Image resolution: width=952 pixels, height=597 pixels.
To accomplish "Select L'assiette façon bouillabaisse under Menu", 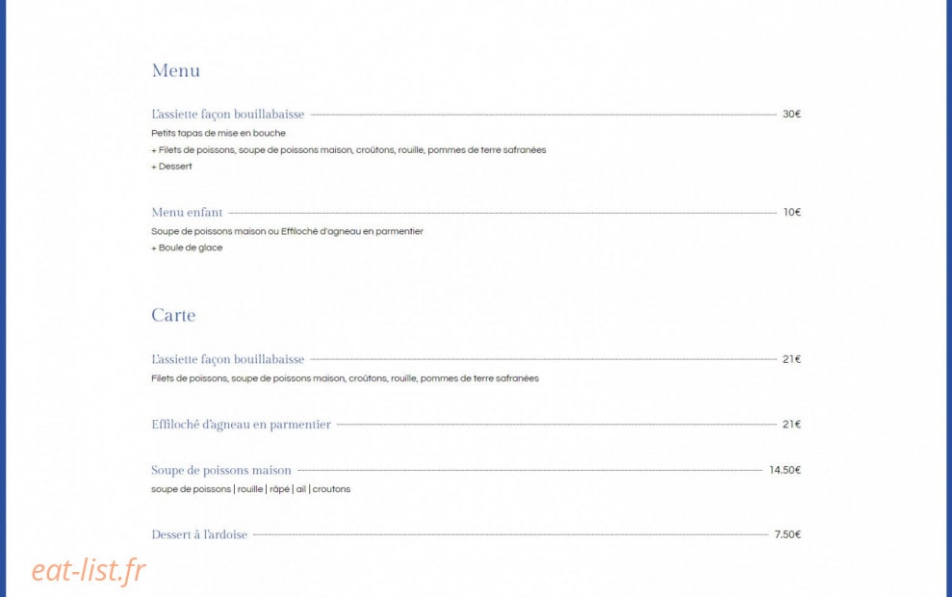I will pos(228,115).
